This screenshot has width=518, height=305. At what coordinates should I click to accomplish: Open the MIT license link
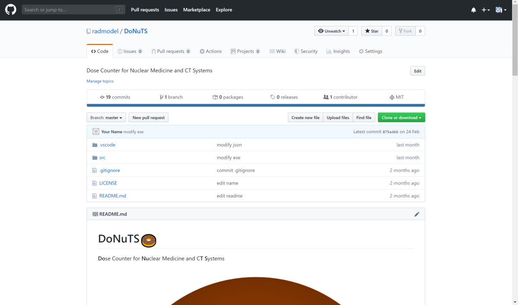(397, 97)
